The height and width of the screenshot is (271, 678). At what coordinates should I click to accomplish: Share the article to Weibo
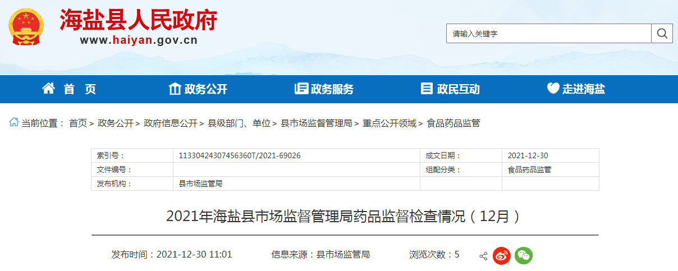coord(501,256)
